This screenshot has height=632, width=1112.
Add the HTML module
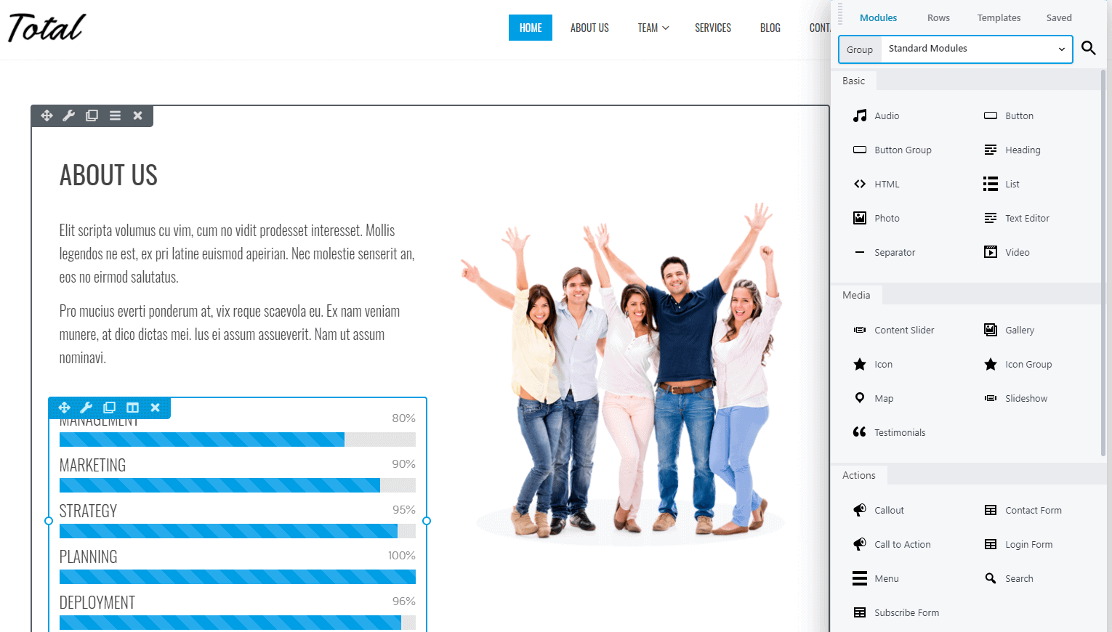[x=876, y=184]
